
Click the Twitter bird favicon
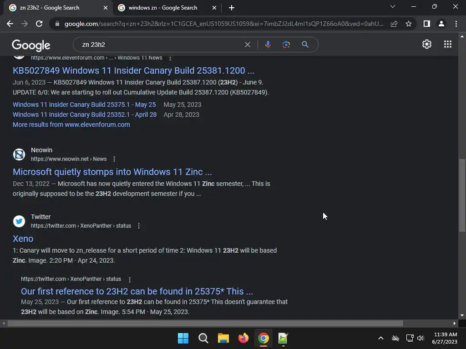coord(19,221)
